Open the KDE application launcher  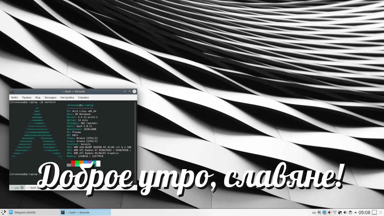tap(3, 212)
